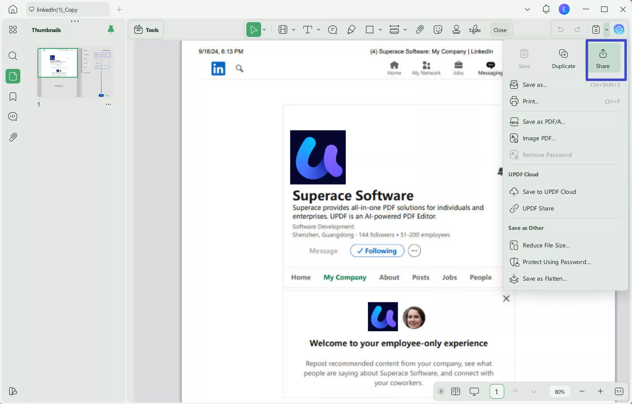Image resolution: width=632 pixels, height=404 pixels.
Task: Collapse the save menu dropdown arrow
Action: point(606,30)
